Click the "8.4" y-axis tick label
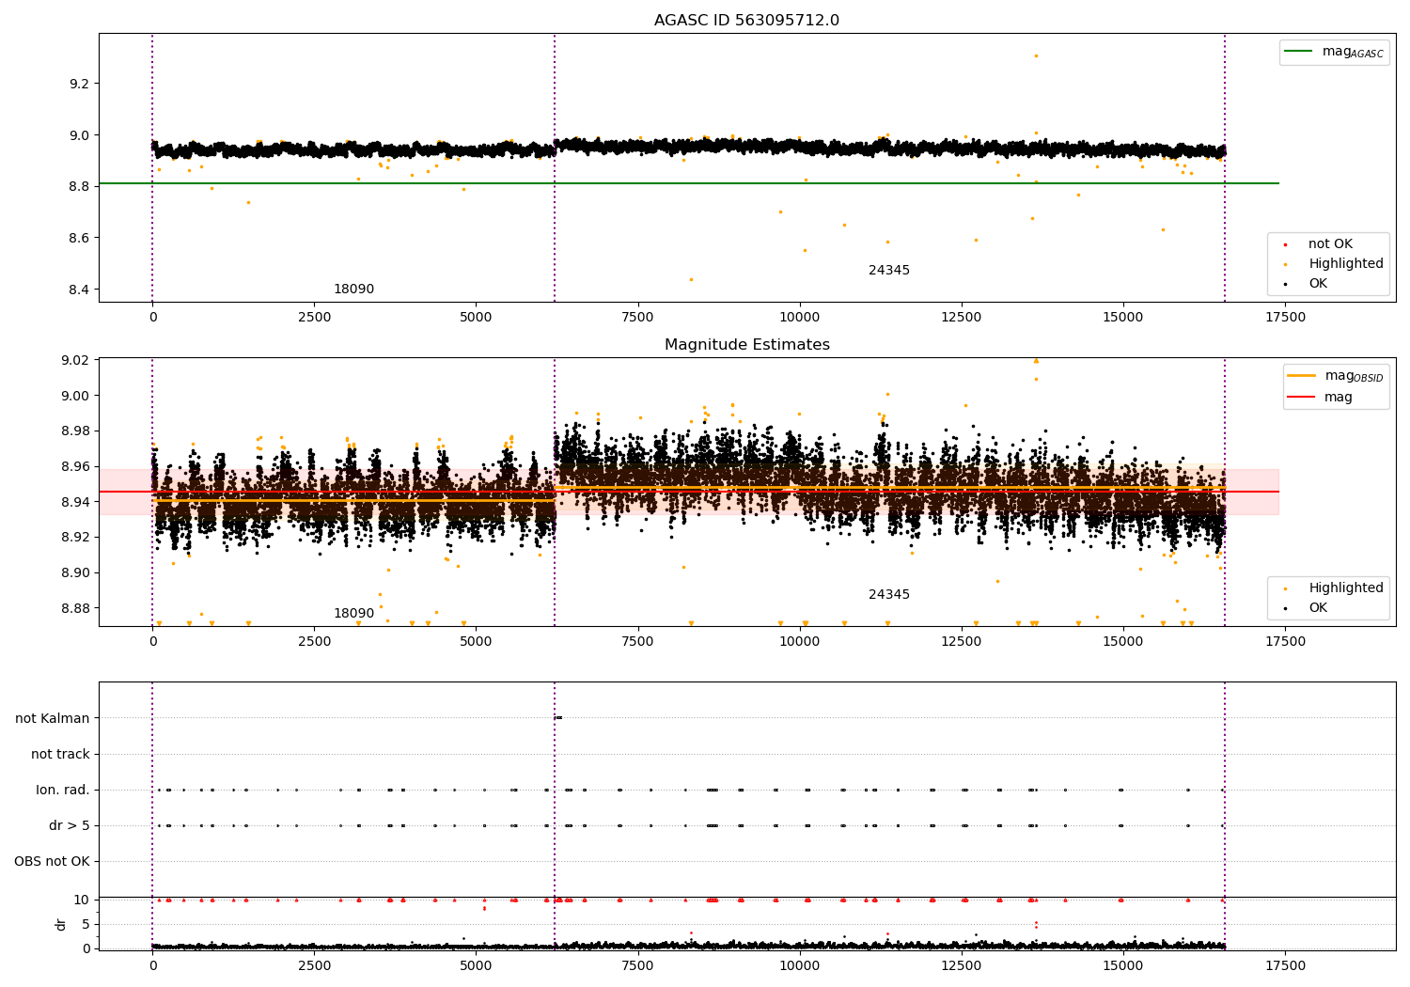1410x987 pixels. click(x=79, y=290)
